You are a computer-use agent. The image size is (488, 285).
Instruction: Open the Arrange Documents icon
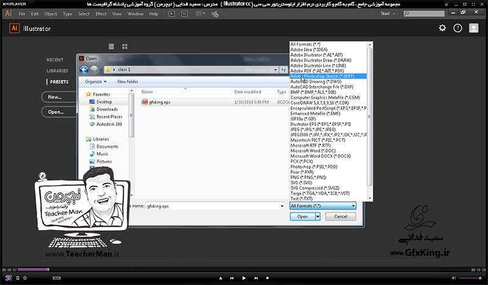(x=200, y=13)
